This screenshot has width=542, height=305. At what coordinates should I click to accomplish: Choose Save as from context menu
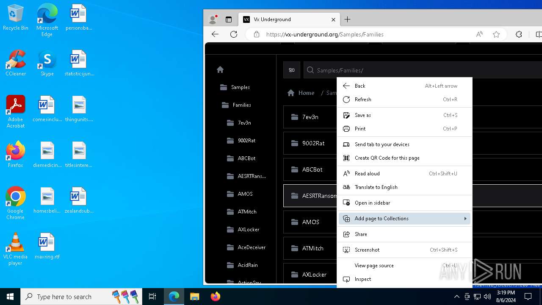404,115
